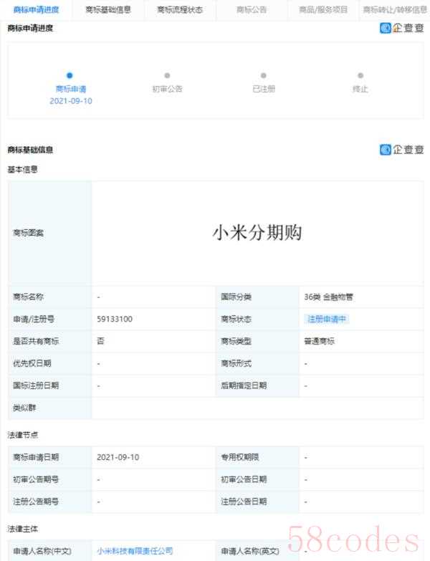The height and width of the screenshot is (561, 430).
Task: Click the 商标申请 step label
Action: 71,89
